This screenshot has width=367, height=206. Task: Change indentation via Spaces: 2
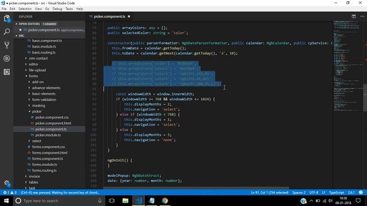pos(299,192)
